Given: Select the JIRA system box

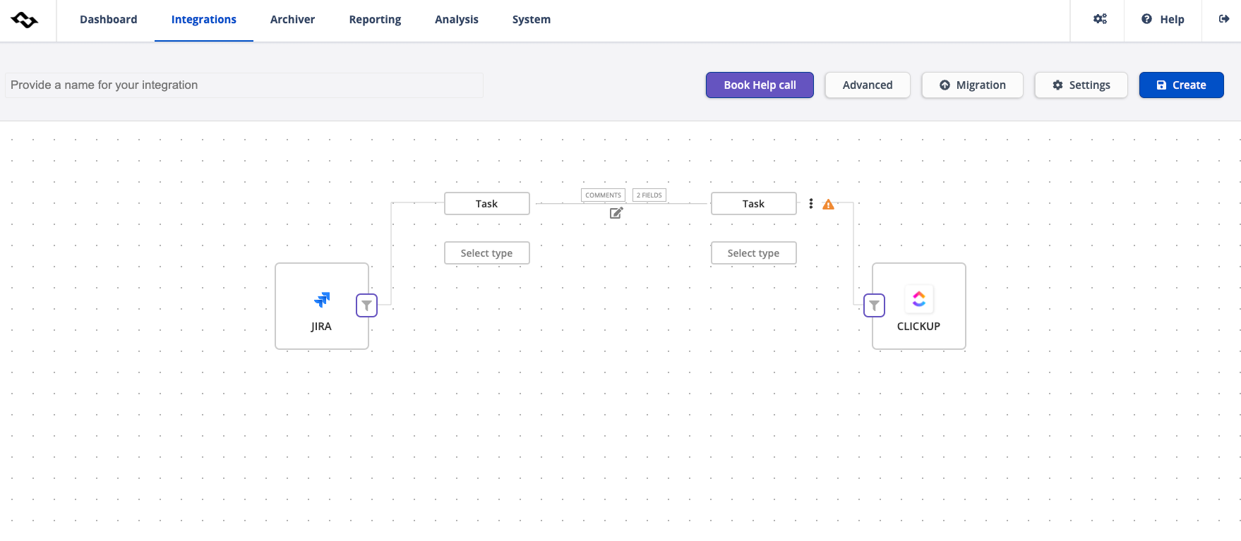Looking at the screenshot, I should (322, 306).
